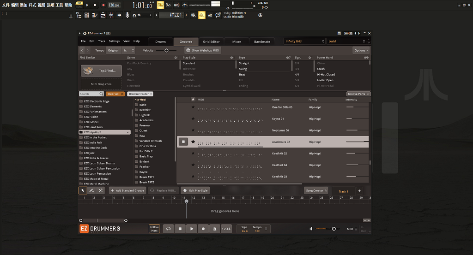Click Add Standard Groove button
473x255 pixels.
127,190
